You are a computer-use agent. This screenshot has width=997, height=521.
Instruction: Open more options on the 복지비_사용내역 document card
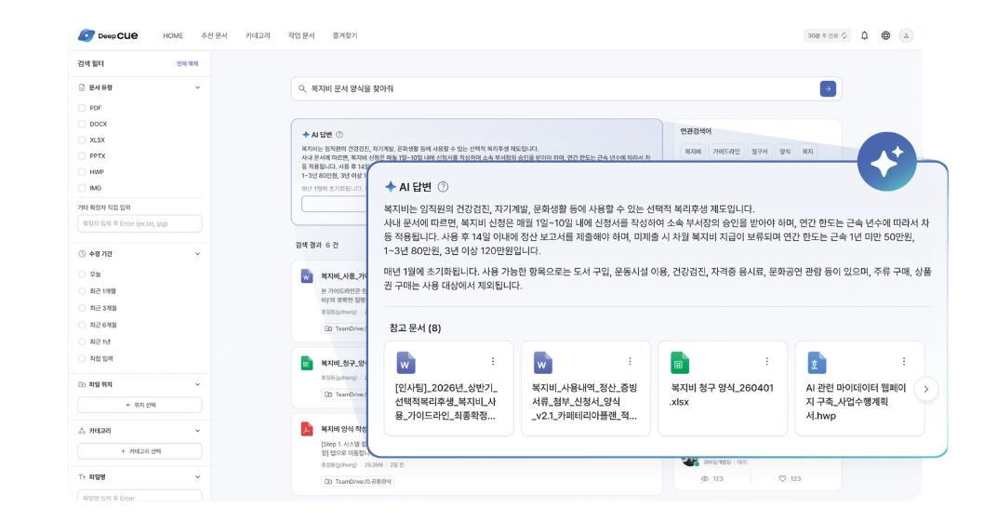(631, 361)
